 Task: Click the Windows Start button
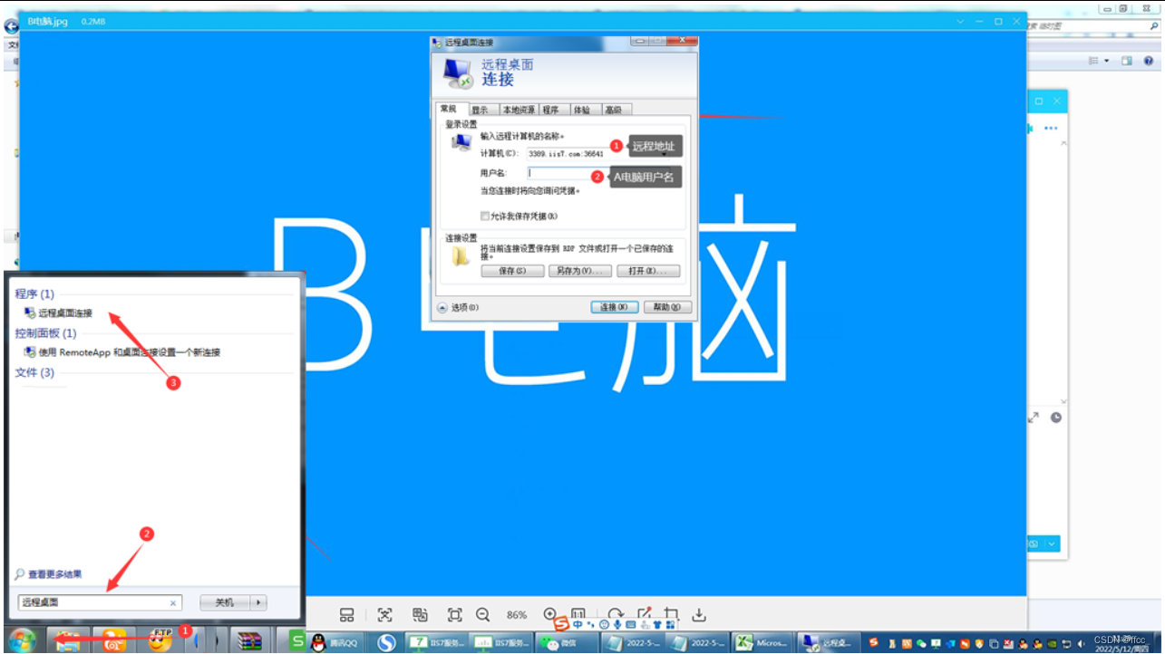(22, 640)
